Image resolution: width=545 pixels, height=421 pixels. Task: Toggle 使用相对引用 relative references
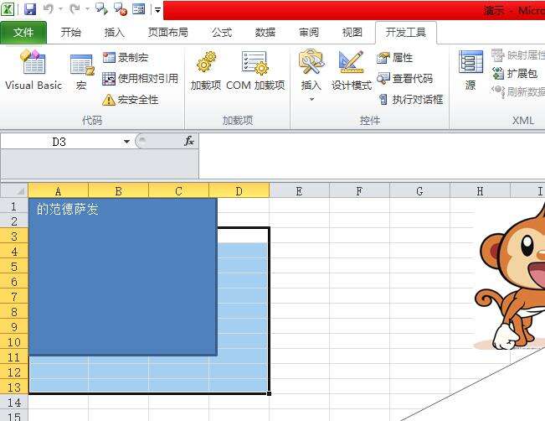pyautogui.click(x=140, y=79)
